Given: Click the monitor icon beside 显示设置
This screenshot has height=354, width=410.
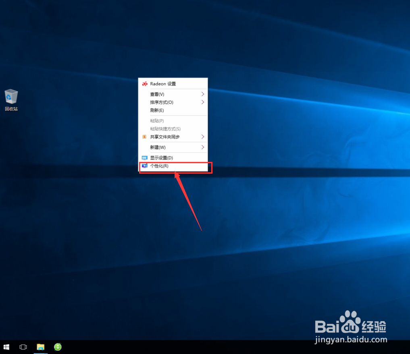Looking at the screenshot, I should click(145, 157).
